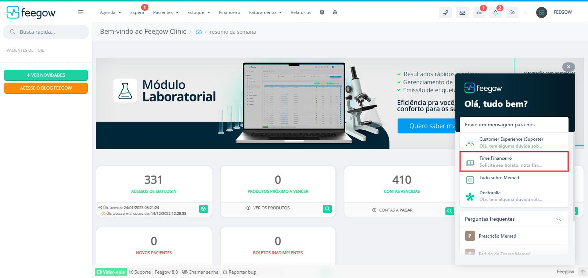Click the Chamar senha footer button
This screenshot has width=588, height=278.
click(x=200, y=272)
